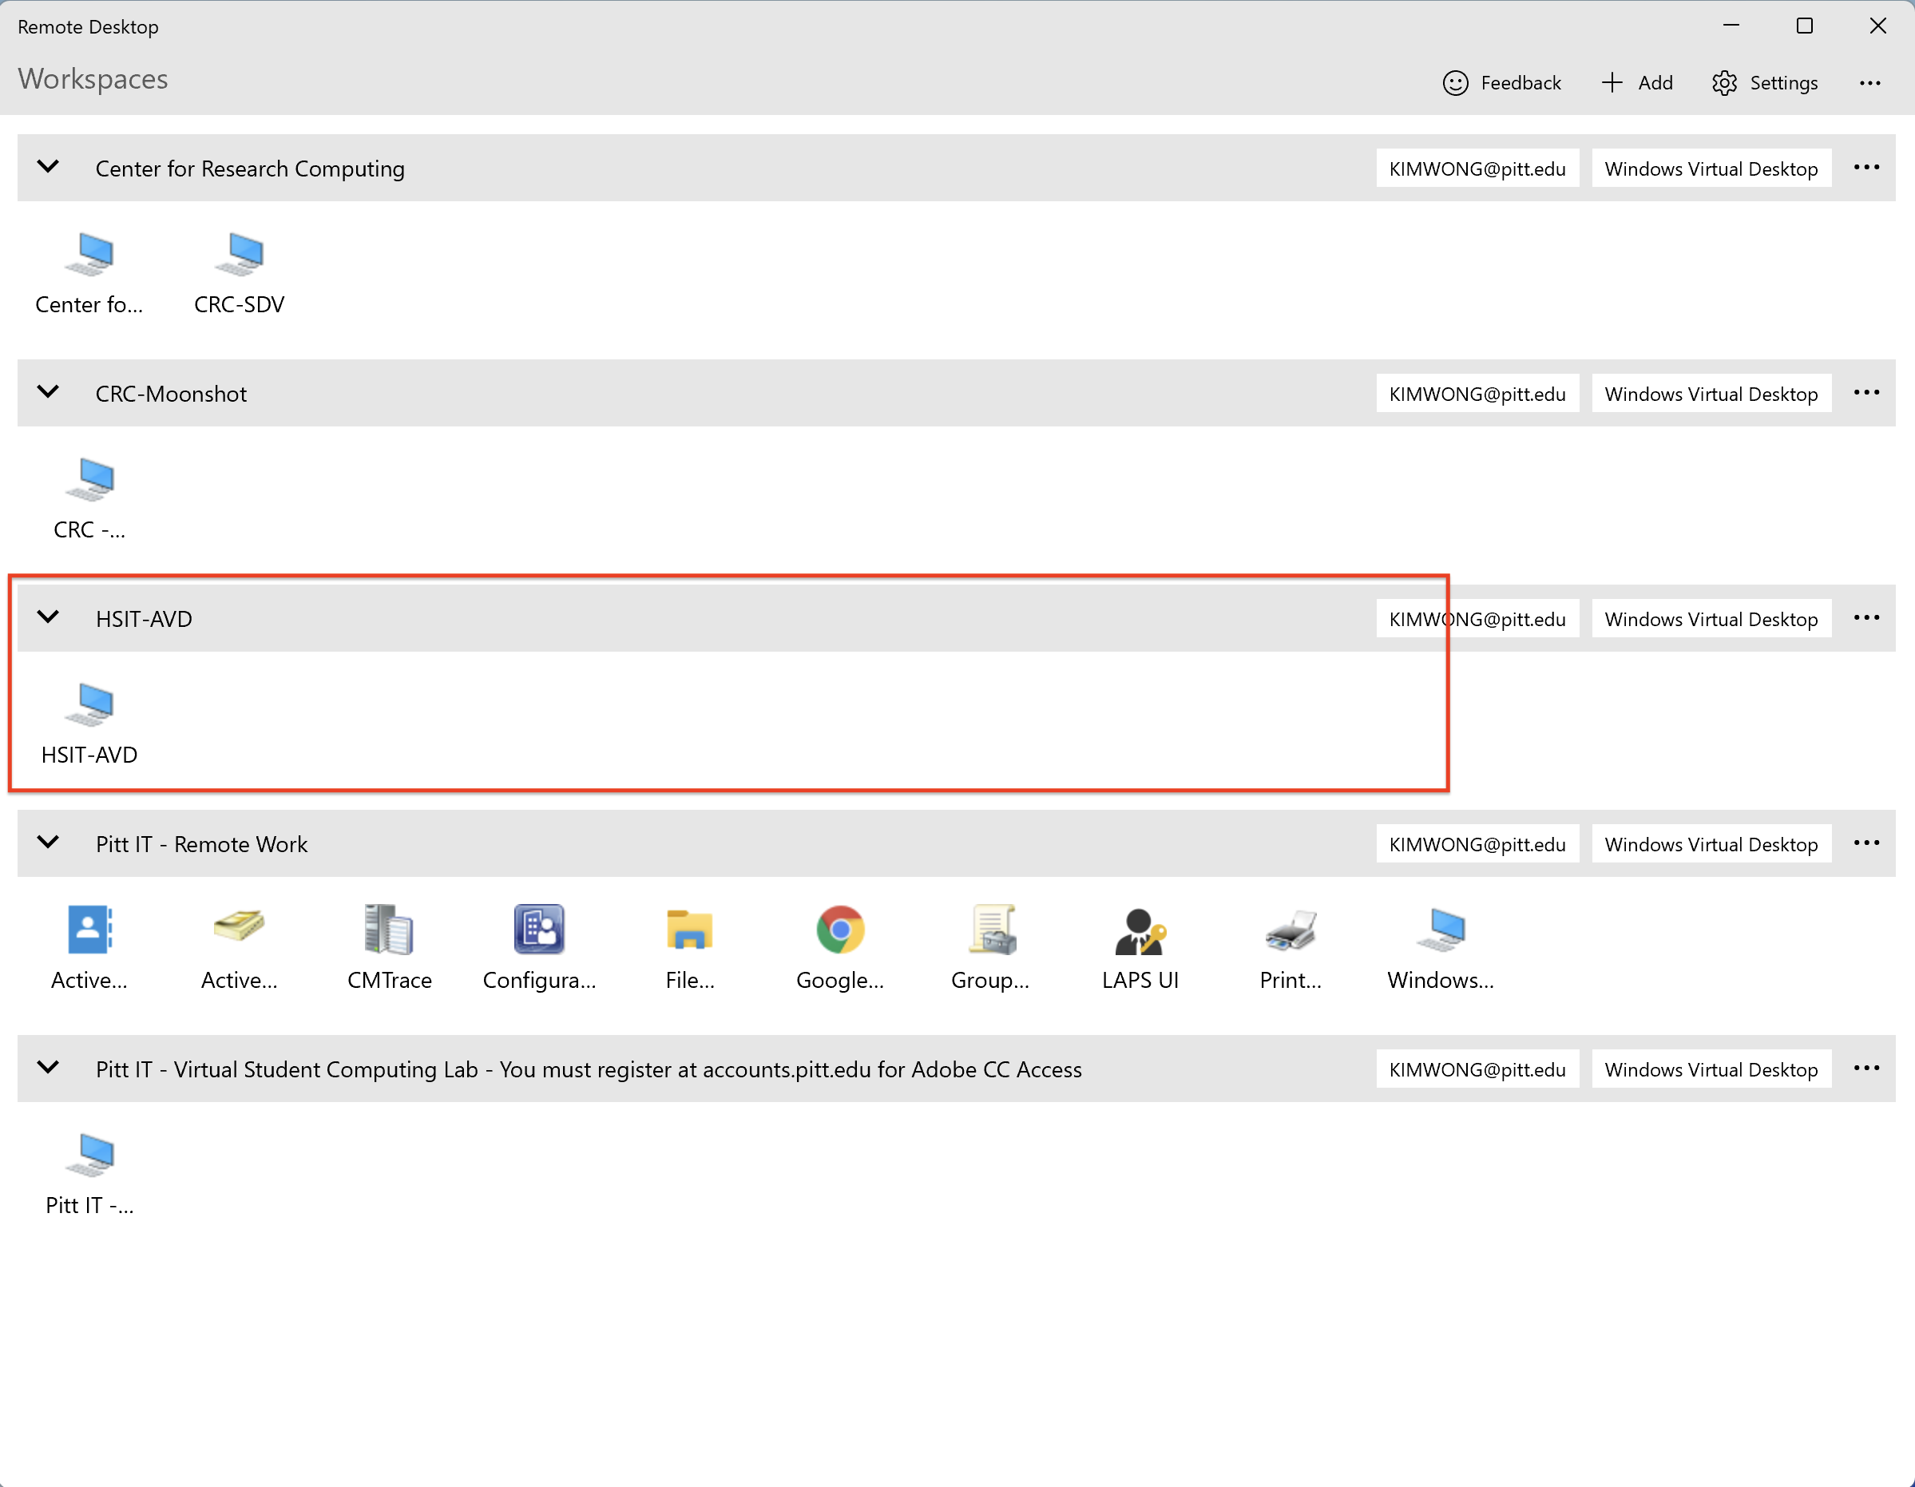Open more options for Virtual Student Computing Lab
The width and height of the screenshot is (1915, 1487).
click(1867, 1069)
